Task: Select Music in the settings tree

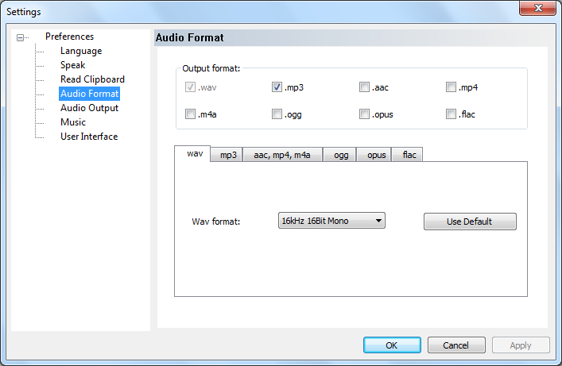Action: coord(73,122)
